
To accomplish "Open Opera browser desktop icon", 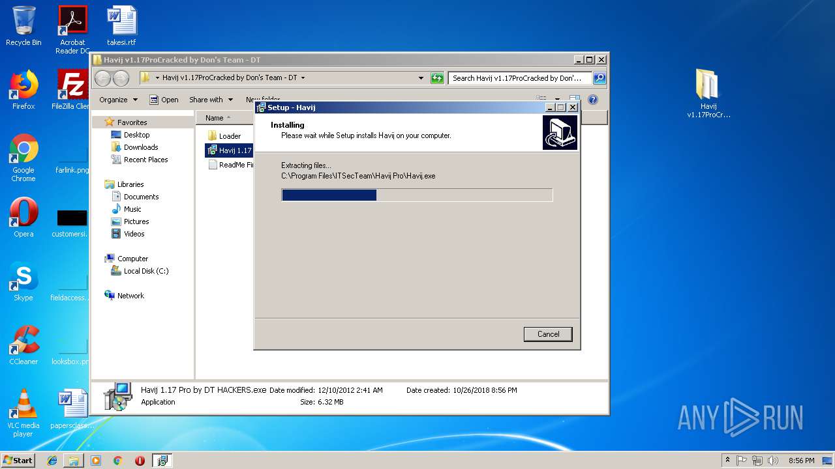I will pos(23,218).
